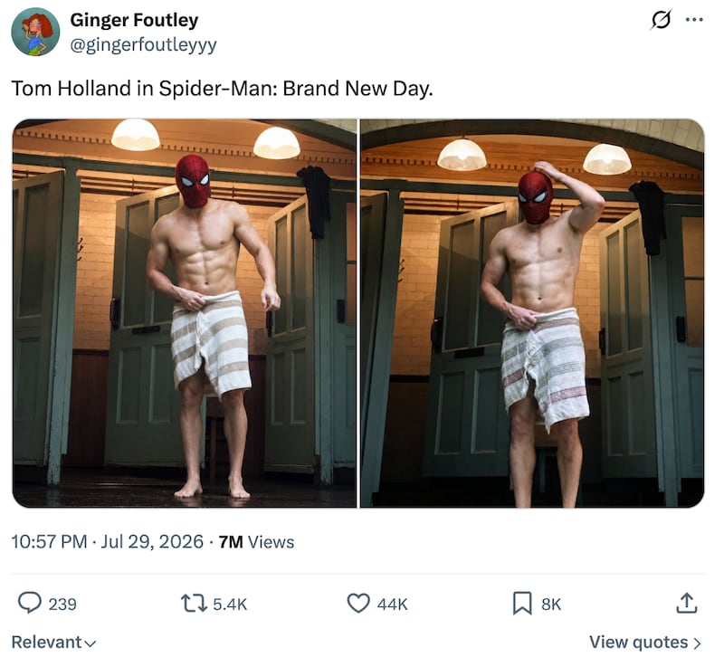Click the repost arrows icon
This screenshot has height=667, width=724.
click(194, 604)
